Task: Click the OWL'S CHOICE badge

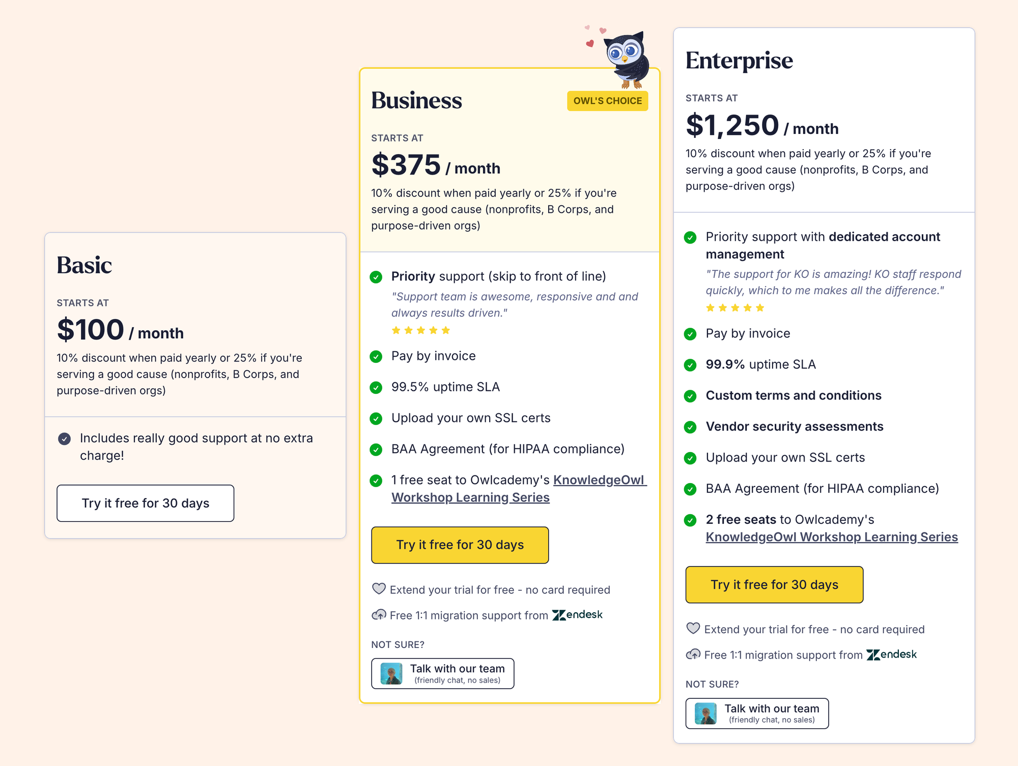Action: click(607, 101)
